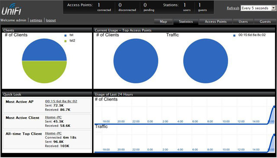Click the settings link

tap(36, 20)
